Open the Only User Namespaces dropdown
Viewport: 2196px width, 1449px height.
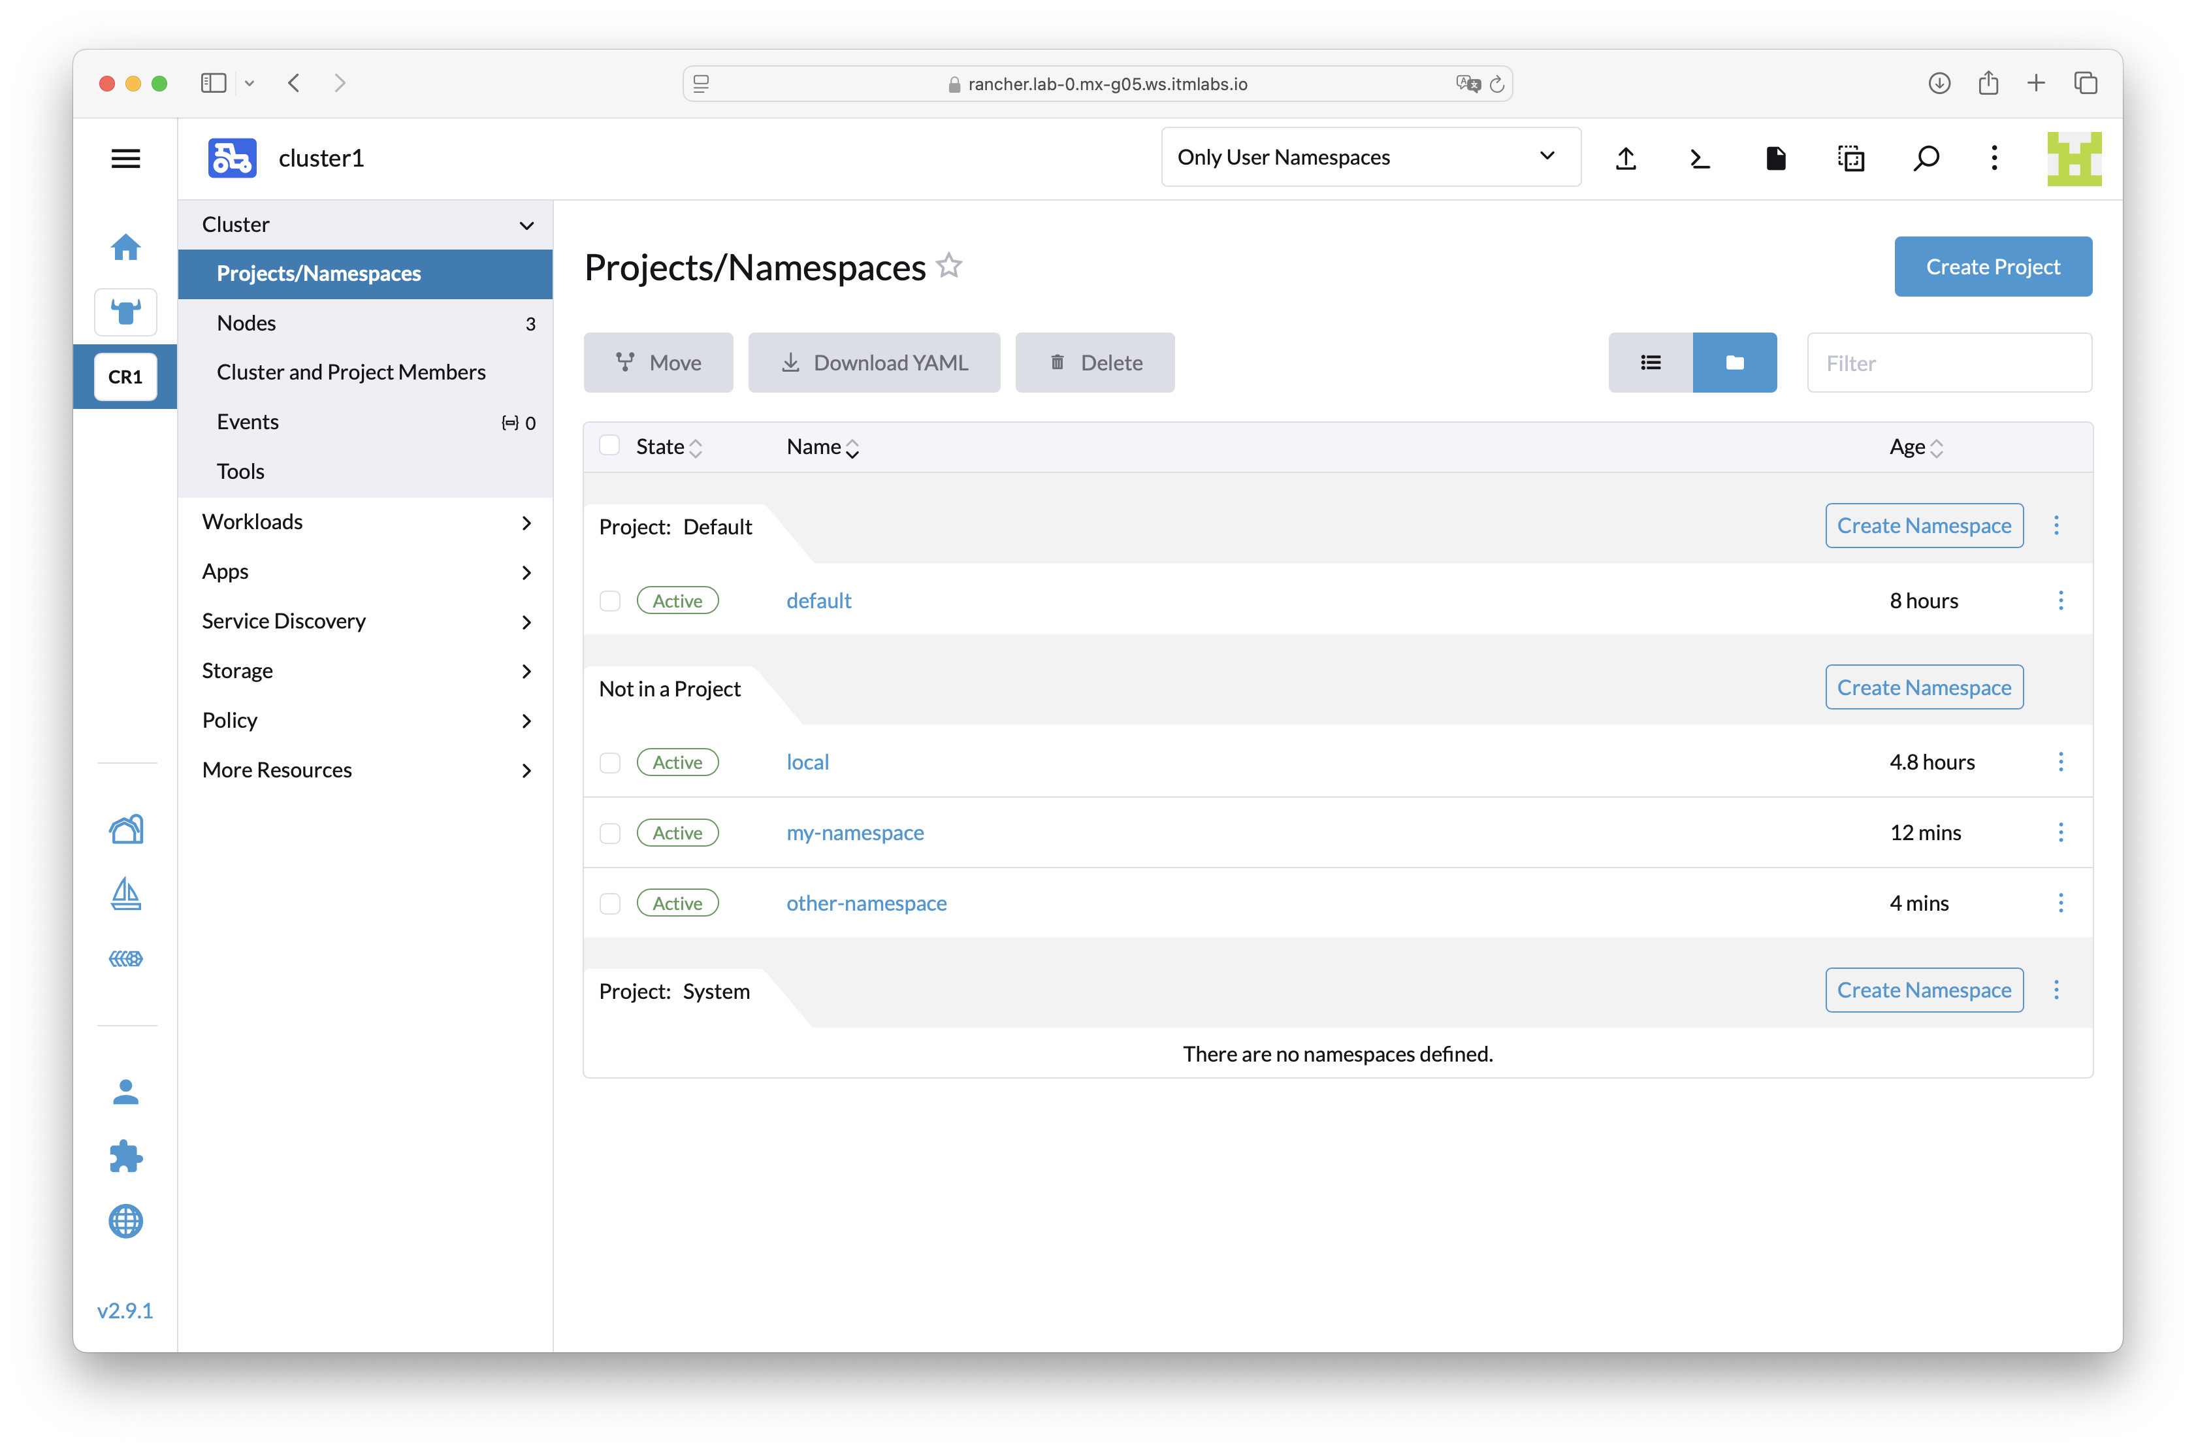point(1370,157)
